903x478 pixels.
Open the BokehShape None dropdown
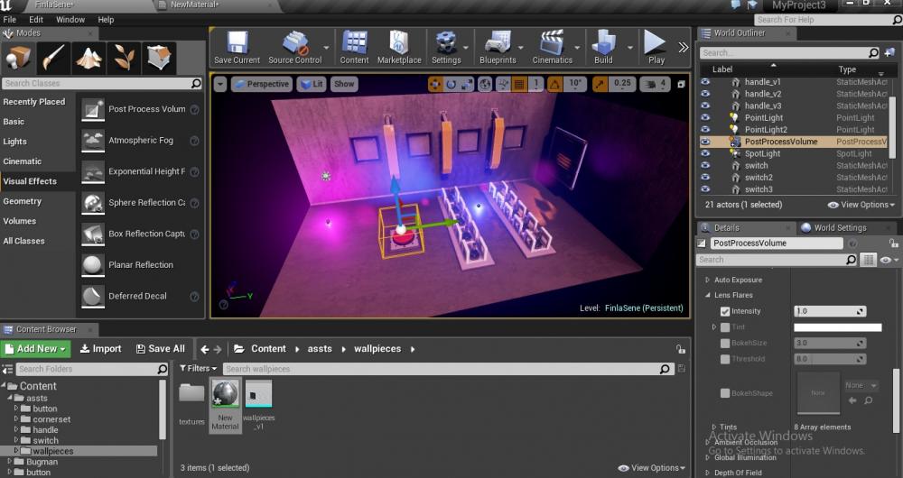(861, 385)
